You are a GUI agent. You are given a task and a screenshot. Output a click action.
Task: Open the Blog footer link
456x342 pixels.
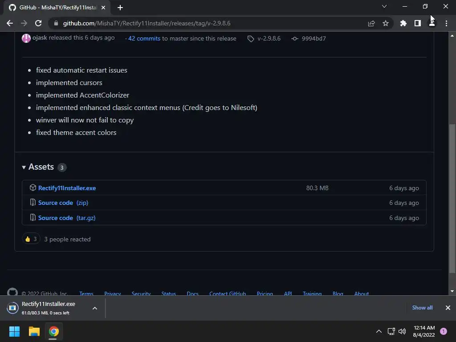point(338,293)
